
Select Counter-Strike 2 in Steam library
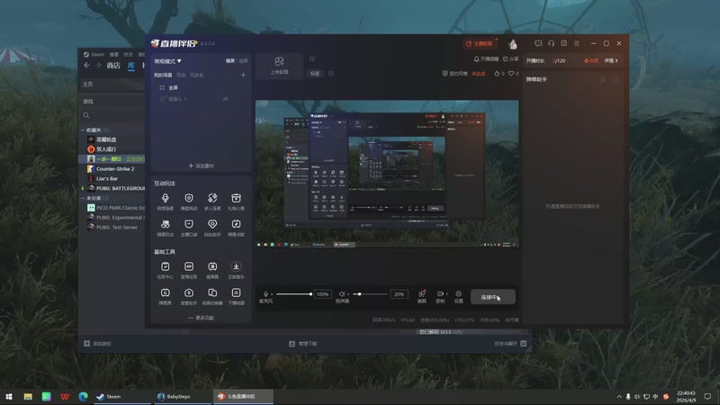pyautogui.click(x=115, y=168)
